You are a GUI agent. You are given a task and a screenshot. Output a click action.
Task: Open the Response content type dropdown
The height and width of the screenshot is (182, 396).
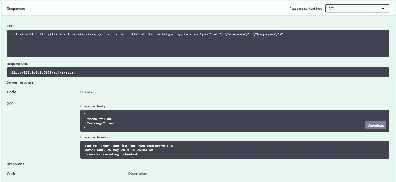point(357,9)
